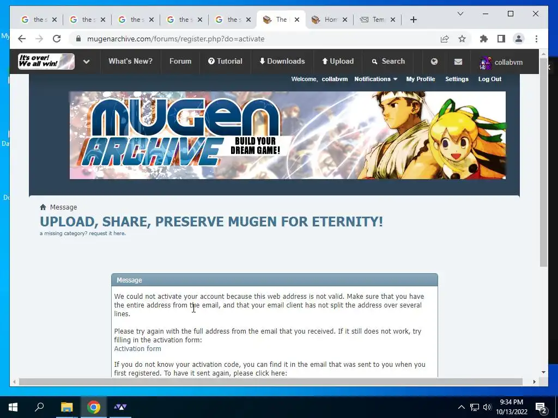Open Chrome's three-dot menu

point(536,39)
